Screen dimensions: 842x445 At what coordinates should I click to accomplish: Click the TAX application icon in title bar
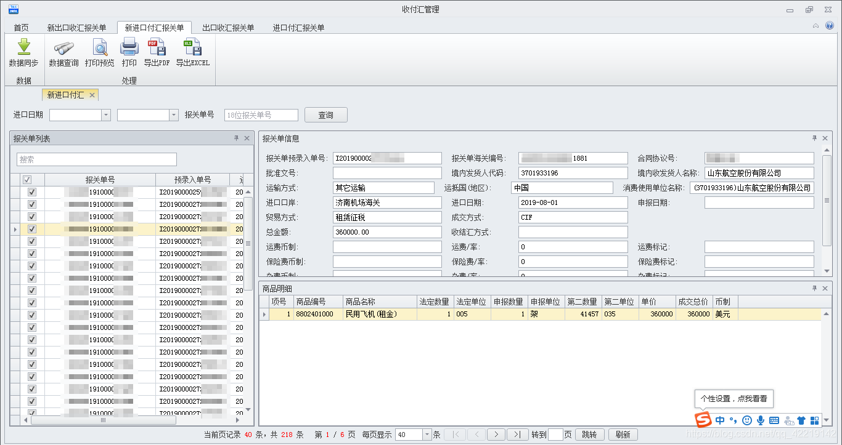point(12,9)
